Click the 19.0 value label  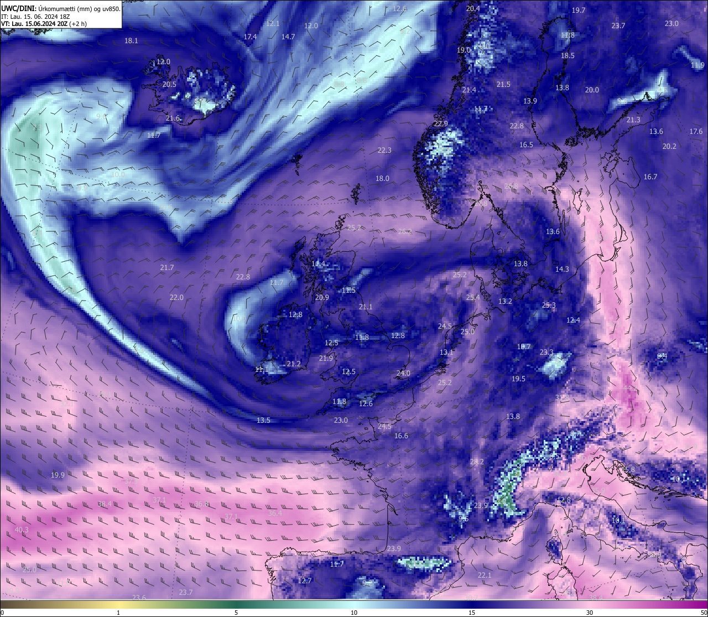[464, 50]
